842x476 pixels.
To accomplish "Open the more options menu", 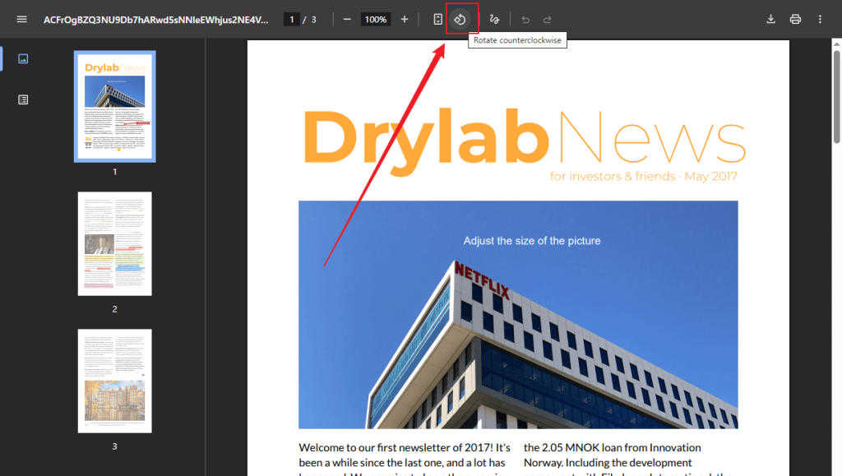I will pyautogui.click(x=820, y=19).
